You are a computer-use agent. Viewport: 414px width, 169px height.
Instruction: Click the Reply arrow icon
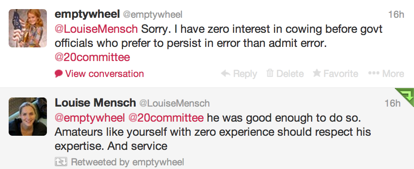[226, 73]
